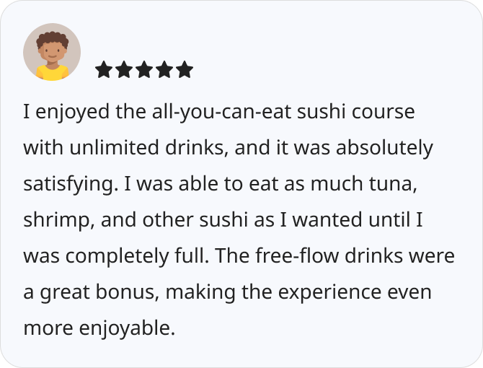The height and width of the screenshot is (368, 483).
Task: Click the fourth star in the rating
Action: pyautogui.click(x=164, y=70)
